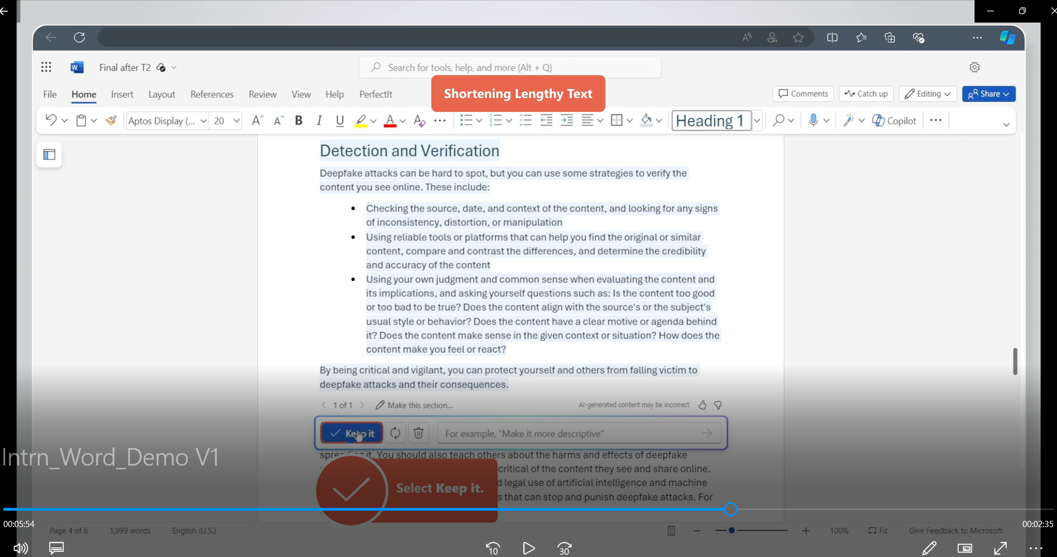The width and height of the screenshot is (1057, 557).
Task: Give thumbs down to AI content
Action: pyautogui.click(x=718, y=405)
